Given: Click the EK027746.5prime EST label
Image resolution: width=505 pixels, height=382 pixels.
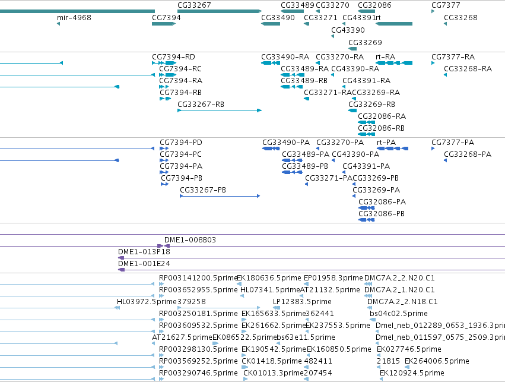Looking at the screenshot, I should point(409,349).
